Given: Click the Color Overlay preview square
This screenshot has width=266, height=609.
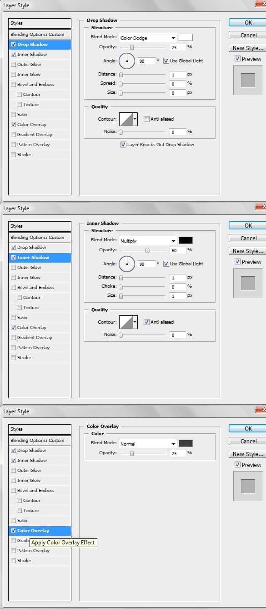Looking at the screenshot, I should 248,486.
